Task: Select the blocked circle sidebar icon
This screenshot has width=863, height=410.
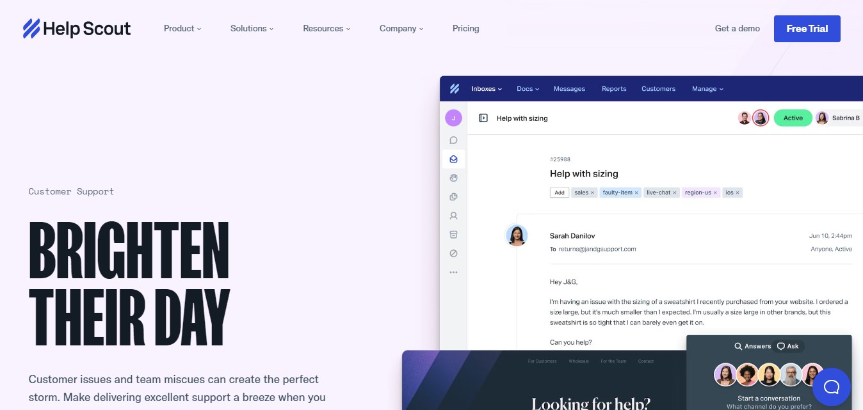Action: point(453,253)
